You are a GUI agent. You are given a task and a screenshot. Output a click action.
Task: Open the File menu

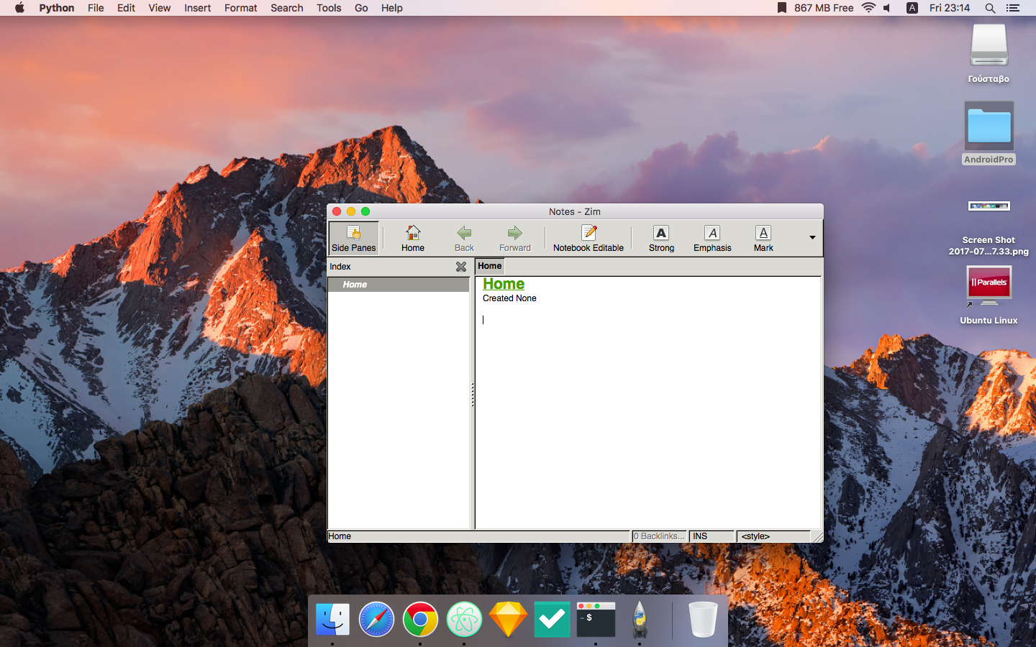point(96,8)
